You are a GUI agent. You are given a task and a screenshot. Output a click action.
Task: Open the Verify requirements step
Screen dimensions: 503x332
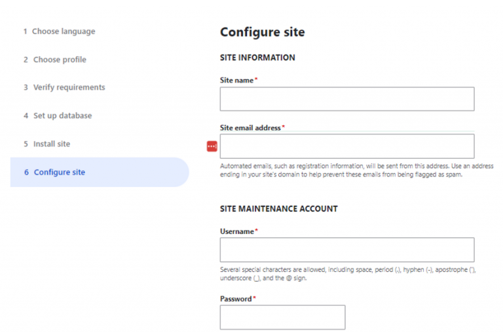69,88
